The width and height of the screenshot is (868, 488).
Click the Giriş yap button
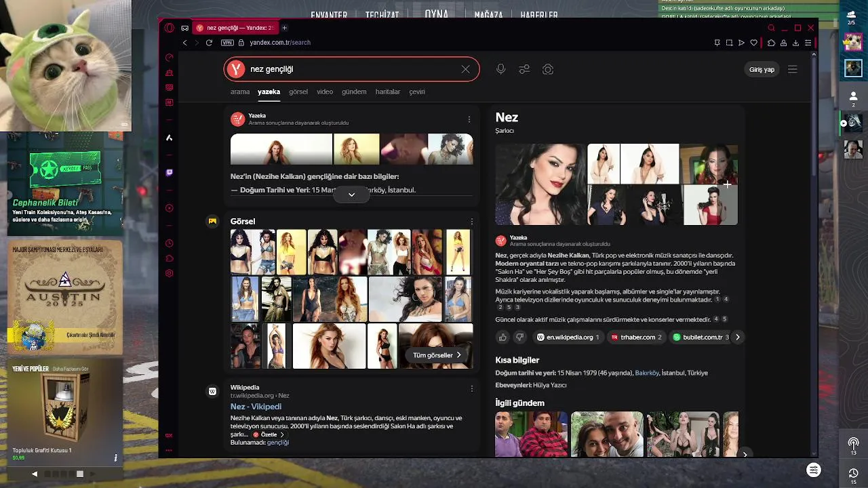[762, 69]
